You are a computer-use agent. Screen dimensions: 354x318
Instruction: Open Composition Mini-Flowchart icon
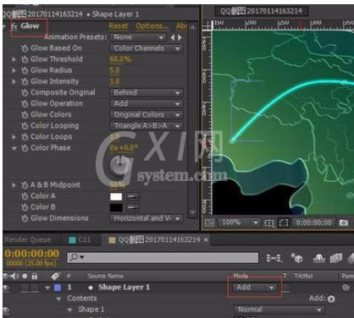pos(274,258)
